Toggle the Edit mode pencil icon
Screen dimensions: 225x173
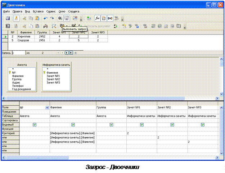16,18
